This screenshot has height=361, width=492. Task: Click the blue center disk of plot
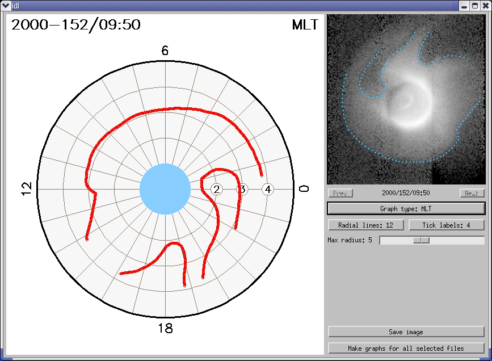[165, 189]
